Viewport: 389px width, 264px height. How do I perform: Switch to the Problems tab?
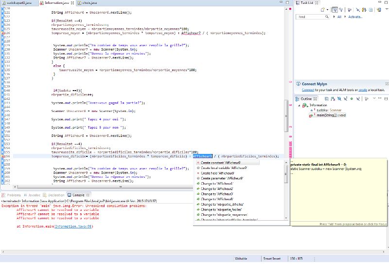pyautogui.click(x=13, y=195)
